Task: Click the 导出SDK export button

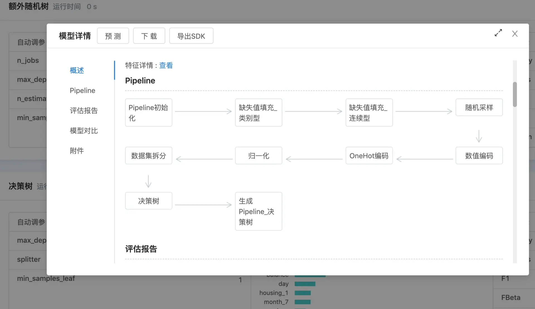Action: click(191, 36)
